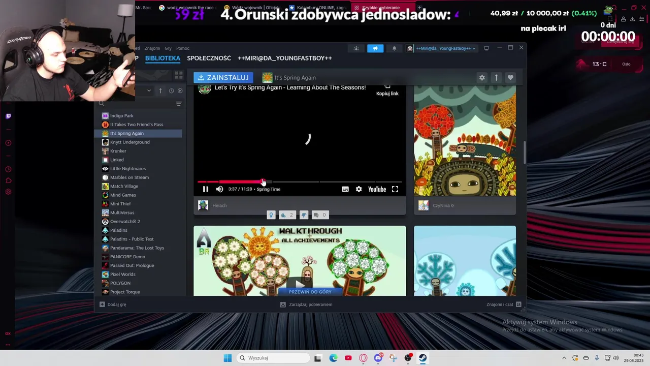Pause the YouTube video
This screenshot has width=650, height=366.
click(x=206, y=189)
